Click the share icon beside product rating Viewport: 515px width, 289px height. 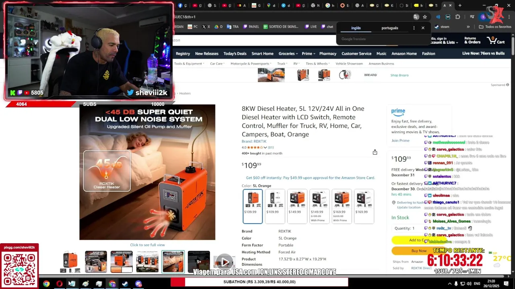[x=375, y=152]
